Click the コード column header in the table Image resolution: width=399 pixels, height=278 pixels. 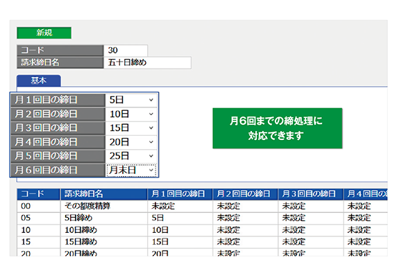38,194
